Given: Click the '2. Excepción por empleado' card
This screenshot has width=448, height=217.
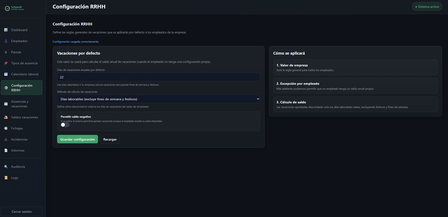Looking at the screenshot, I should (x=355, y=86).
